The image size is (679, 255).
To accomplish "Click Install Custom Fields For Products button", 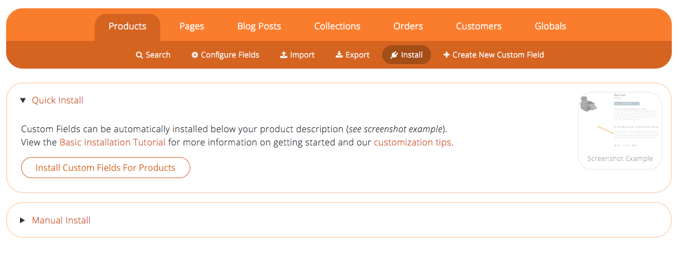I will tap(105, 168).
